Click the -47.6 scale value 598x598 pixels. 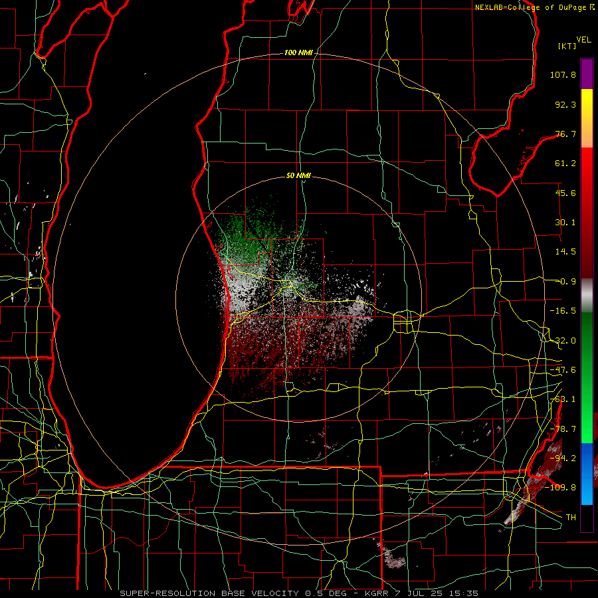point(563,370)
